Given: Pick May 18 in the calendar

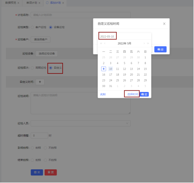Looking at the screenshot, I should (x=117, y=75).
